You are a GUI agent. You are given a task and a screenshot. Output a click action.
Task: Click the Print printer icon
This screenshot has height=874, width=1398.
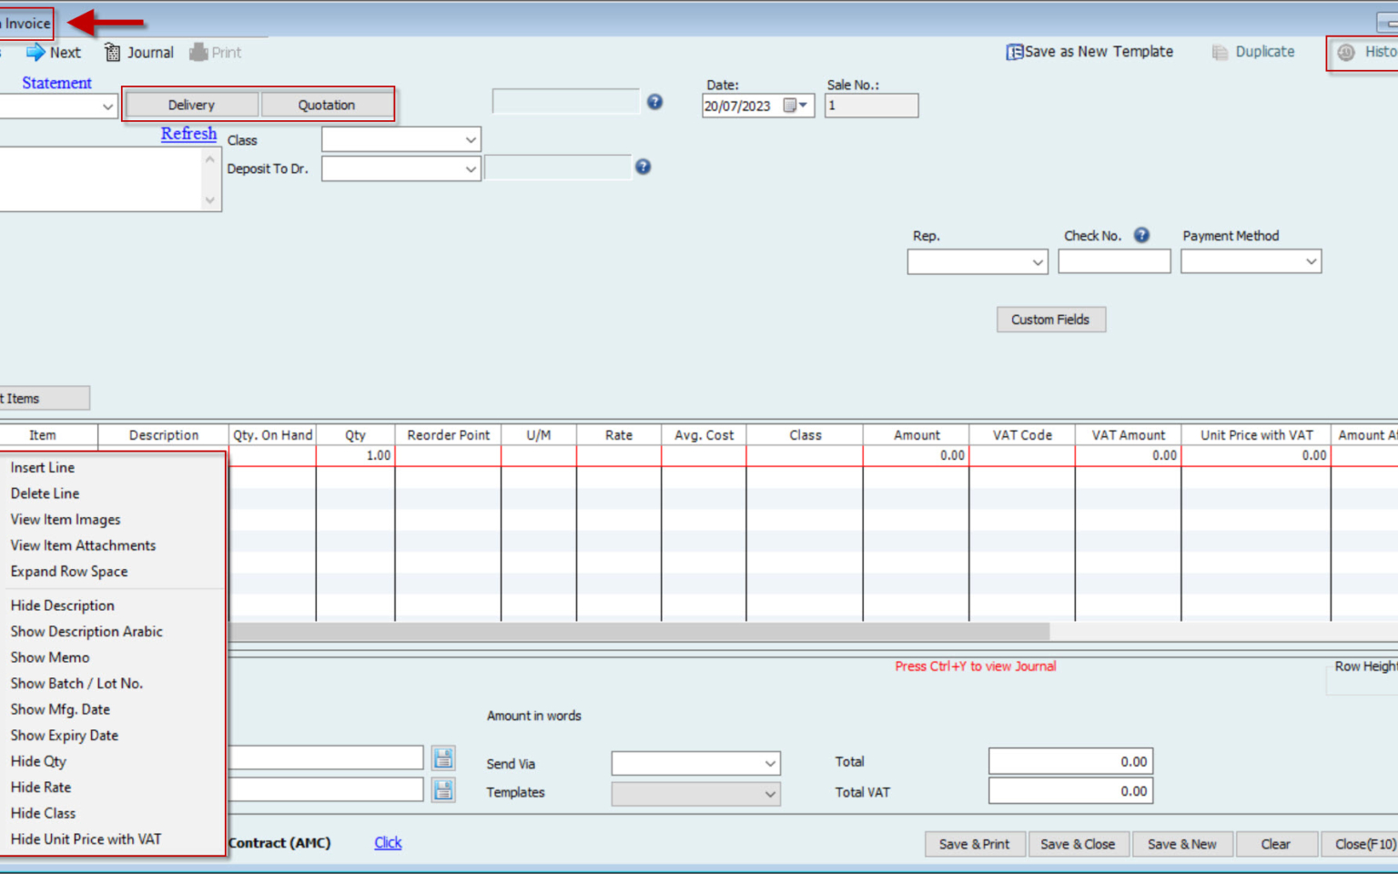(198, 52)
